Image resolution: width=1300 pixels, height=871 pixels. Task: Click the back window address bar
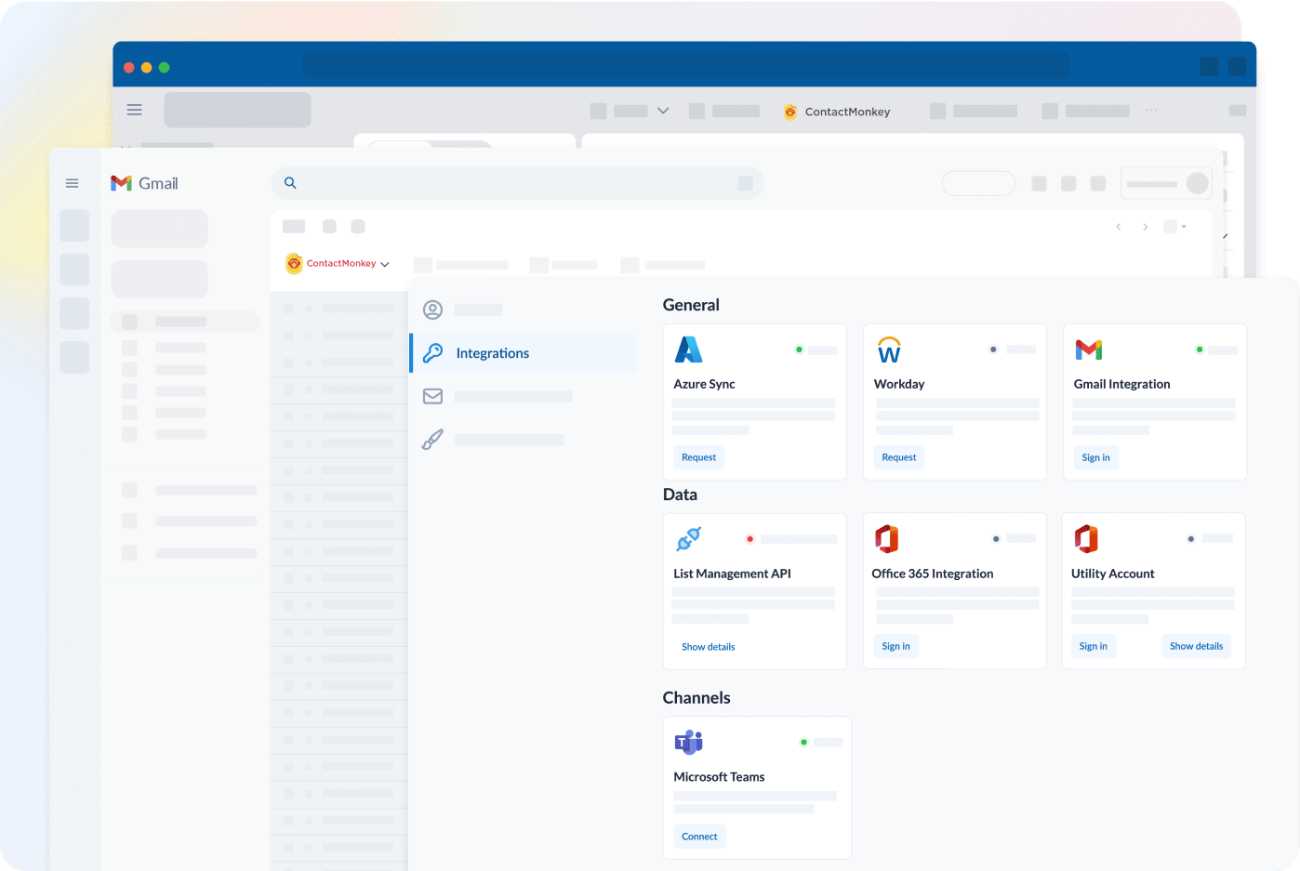click(685, 66)
